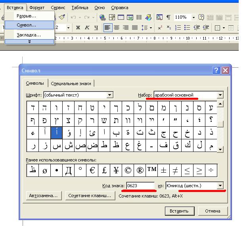Click the dialog help question button
The width and height of the screenshot is (249, 226).
216,70
